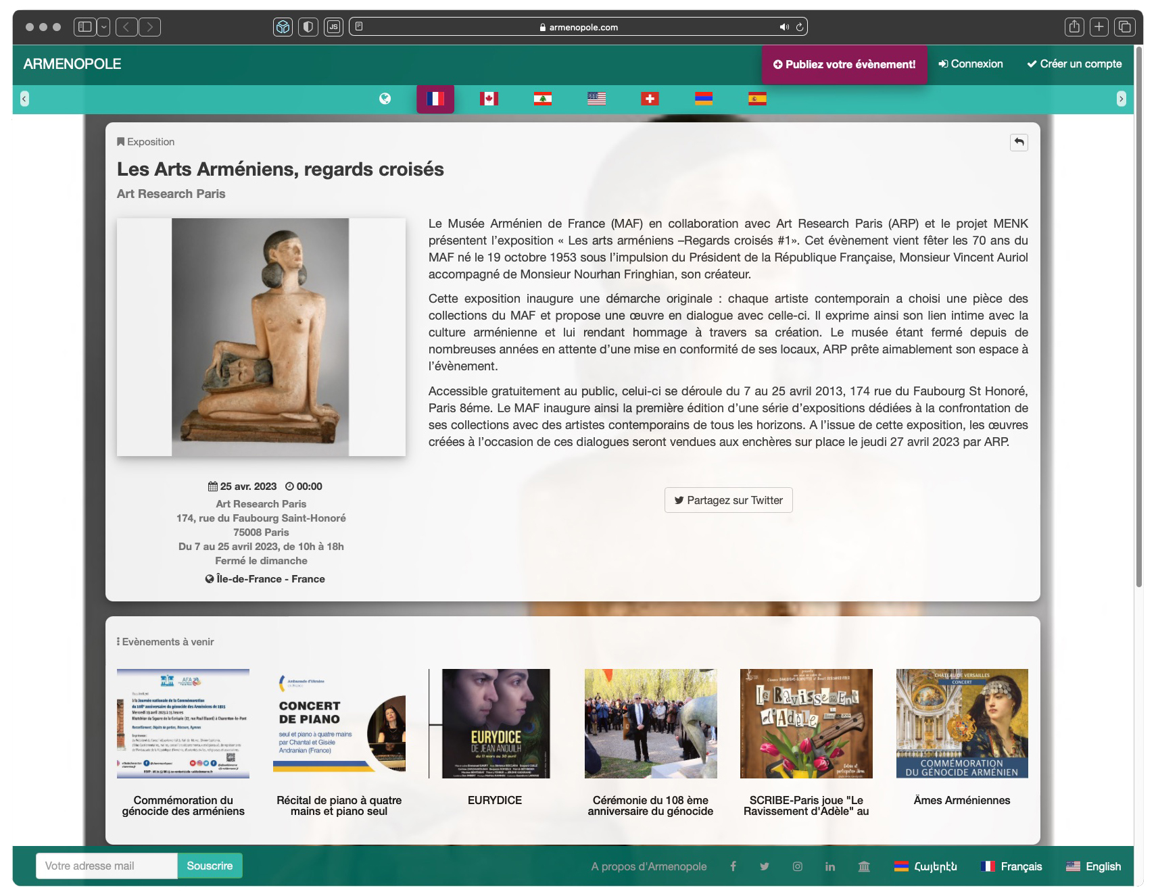Expand the sidebar dropdown chevron
The width and height of the screenshot is (1156, 896).
click(103, 27)
